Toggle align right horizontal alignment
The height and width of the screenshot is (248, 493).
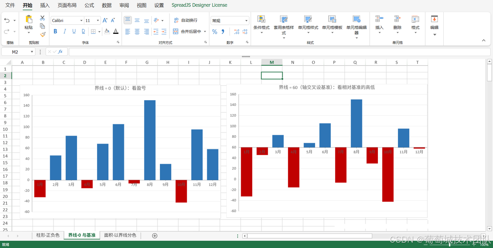coord(146,32)
